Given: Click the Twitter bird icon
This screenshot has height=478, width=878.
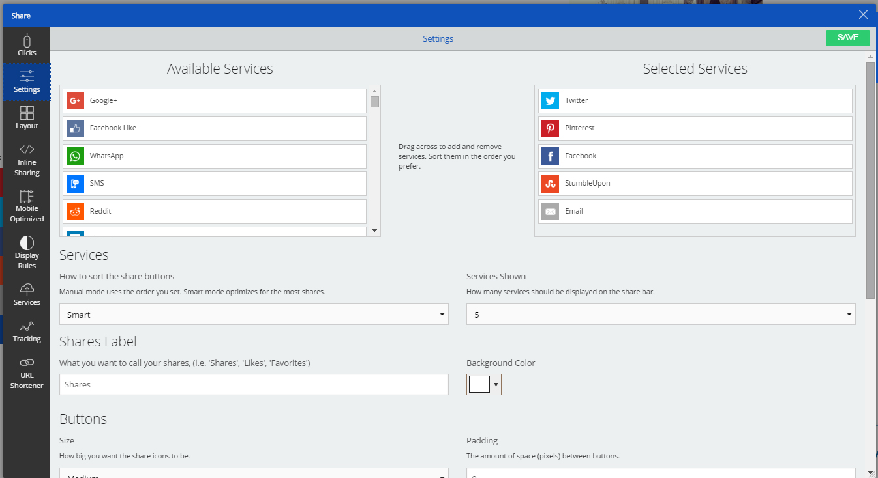Looking at the screenshot, I should (550, 100).
